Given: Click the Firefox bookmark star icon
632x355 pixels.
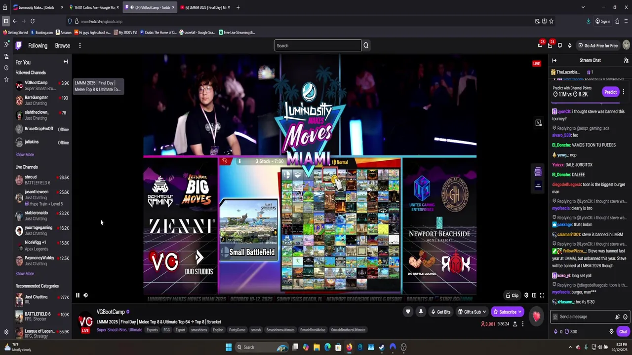Looking at the screenshot, I should tap(551, 21).
